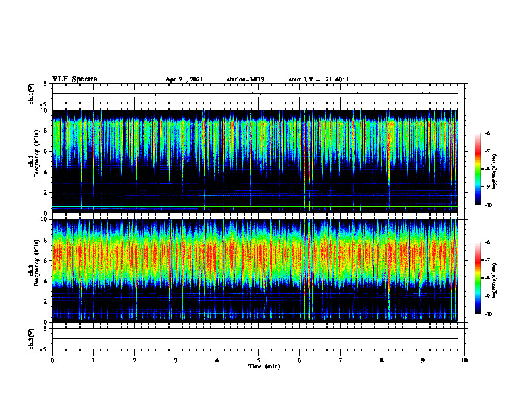Screen dimensions: 523x404
Task: Click the "ch.1(V)" waveform axis label
Action: (31, 94)
